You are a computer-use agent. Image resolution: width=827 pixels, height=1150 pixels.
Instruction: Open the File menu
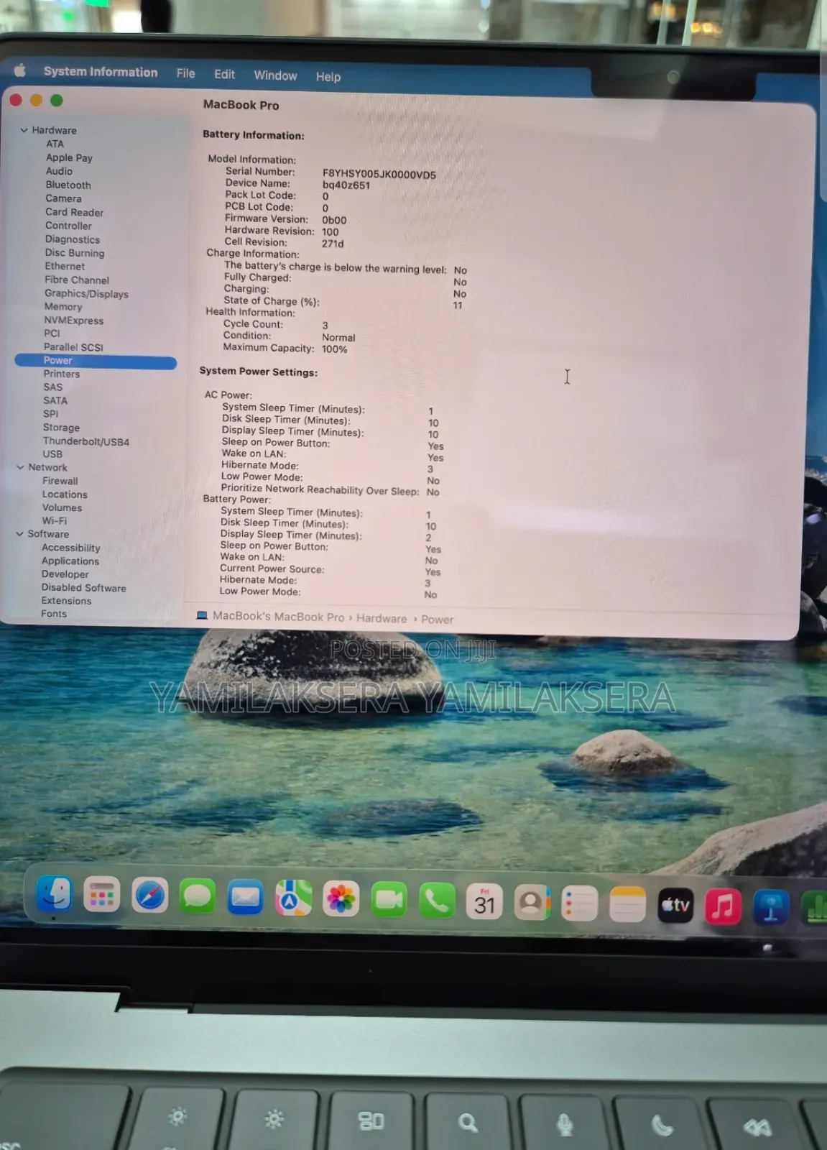pos(185,73)
